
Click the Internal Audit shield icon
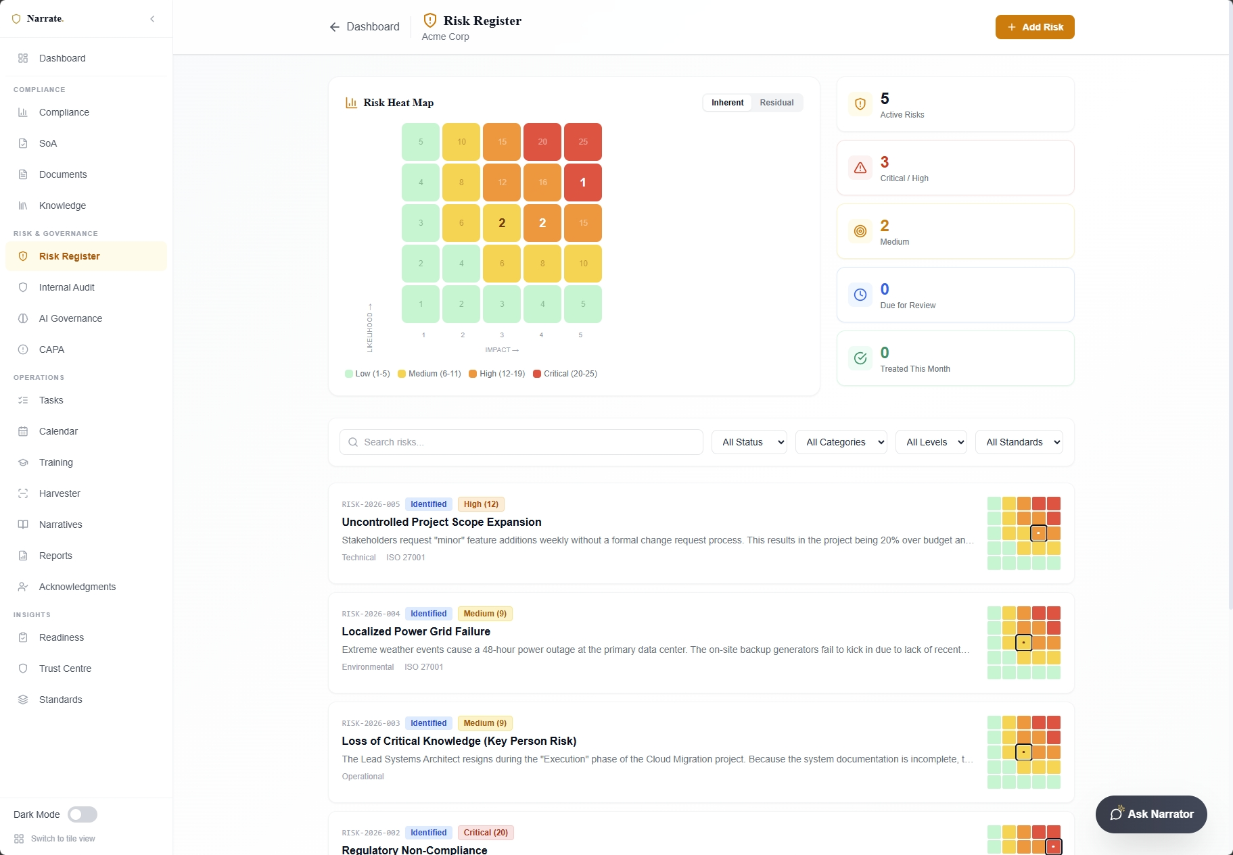pyautogui.click(x=22, y=287)
